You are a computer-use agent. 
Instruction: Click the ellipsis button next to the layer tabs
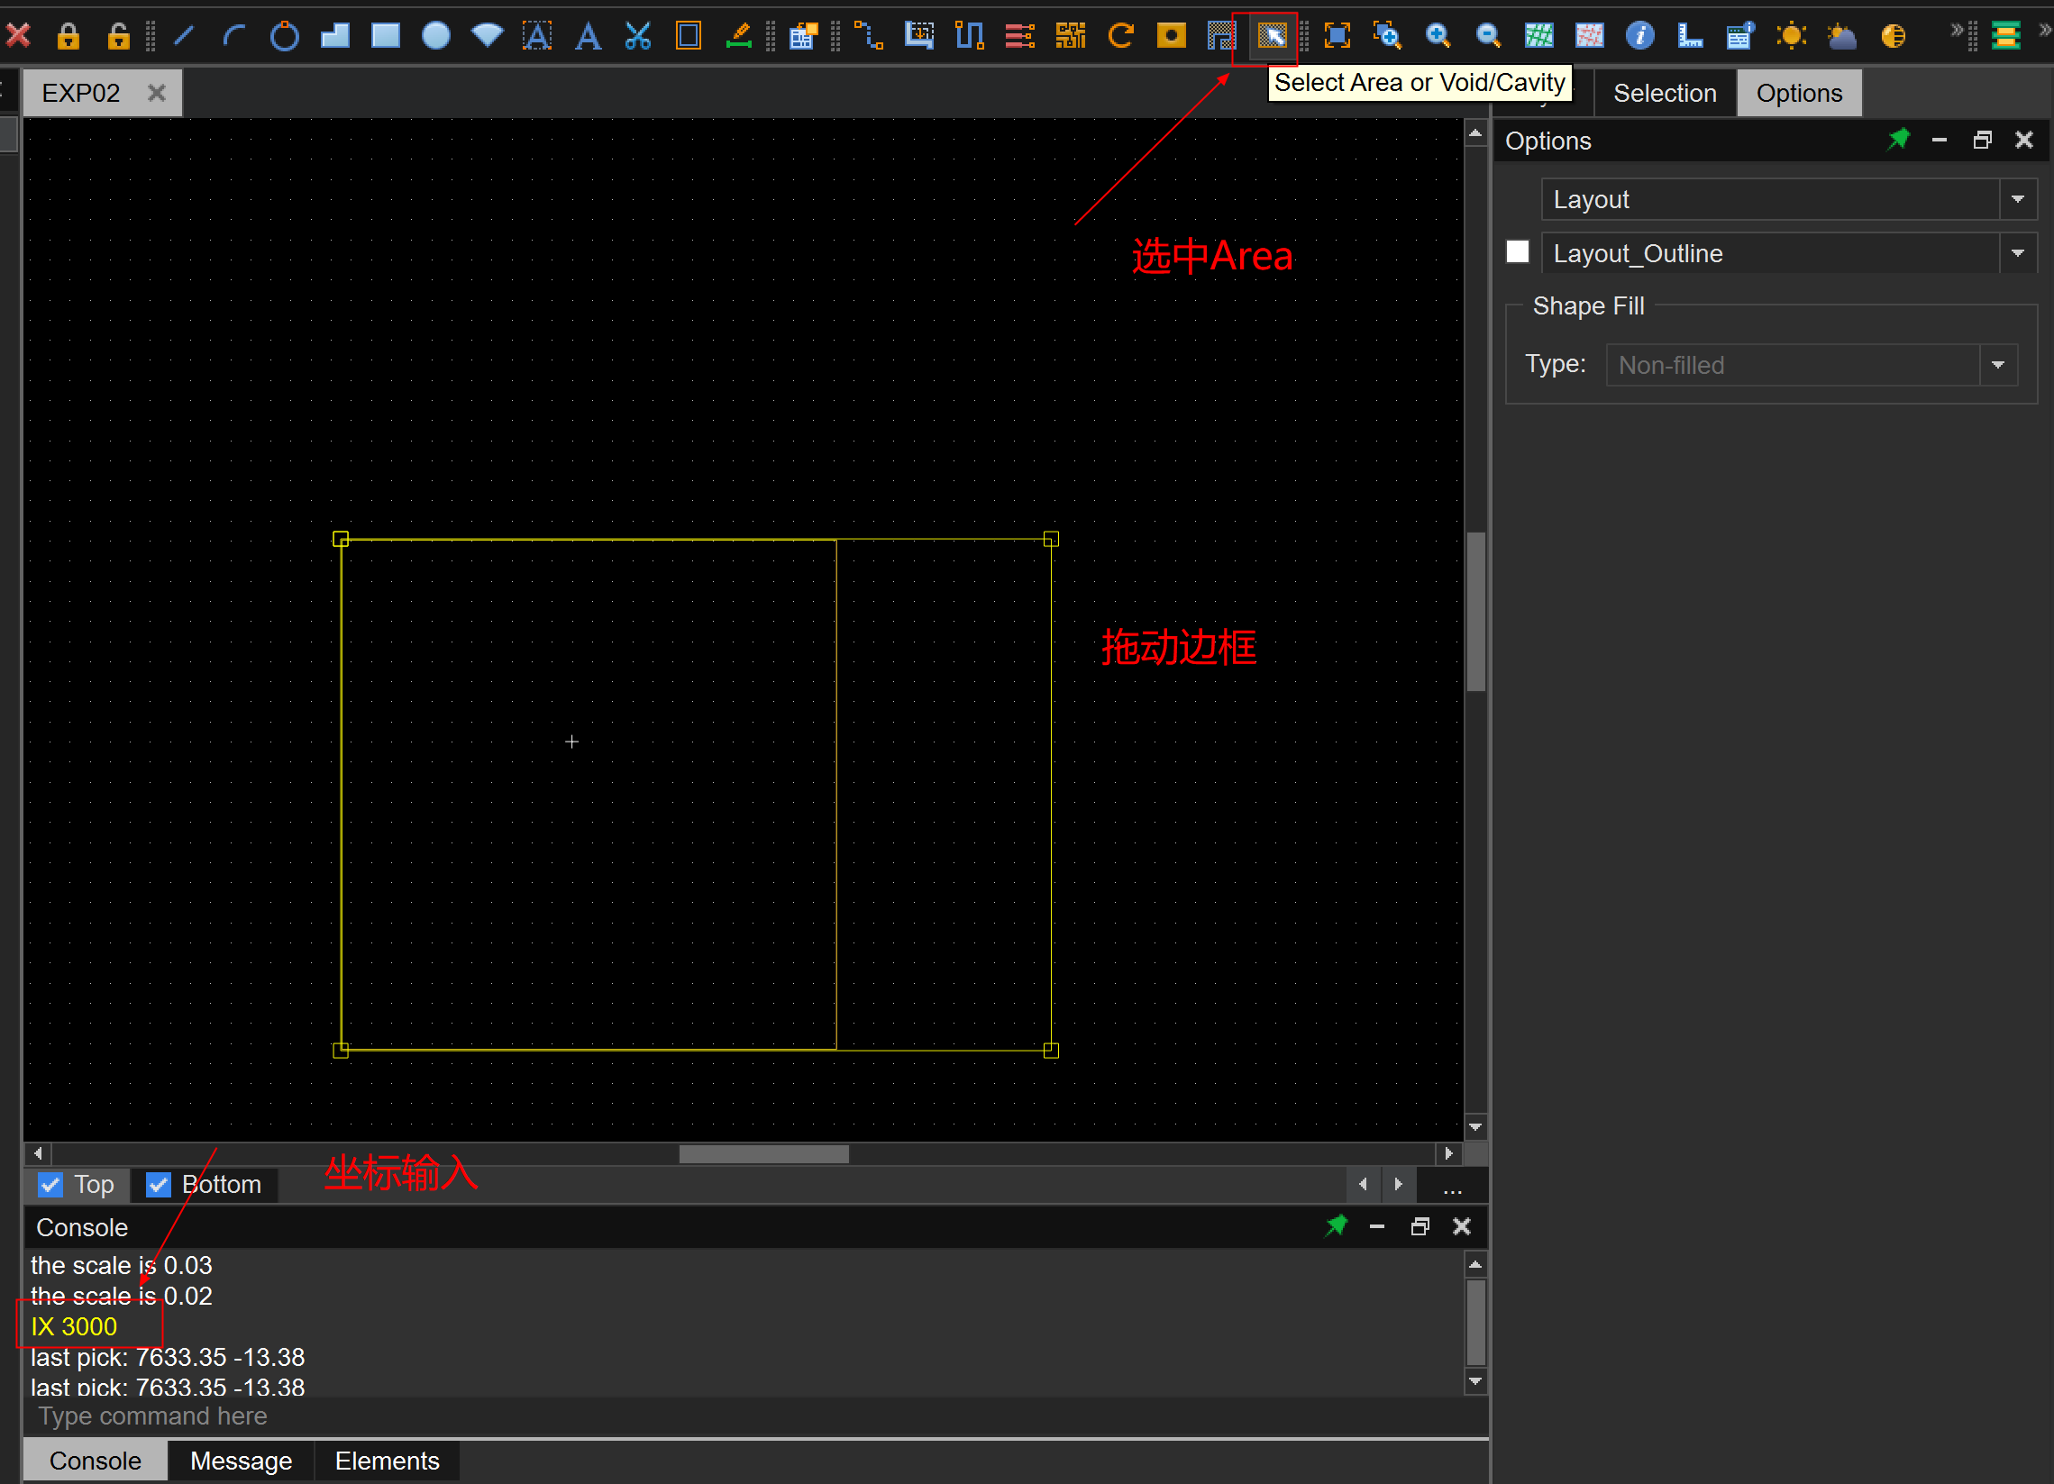pos(1452,1187)
